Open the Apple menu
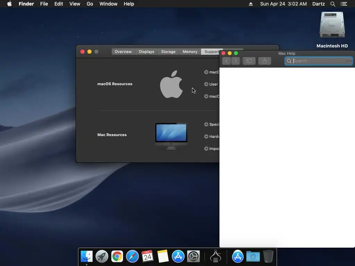The width and height of the screenshot is (355, 266). [x=9, y=4]
